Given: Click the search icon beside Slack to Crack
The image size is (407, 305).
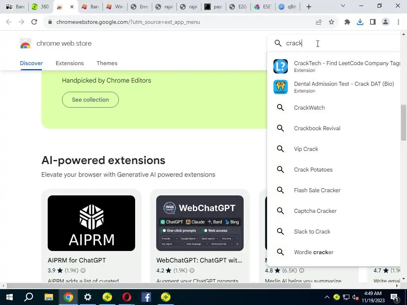Looking at the screenshot, I should tap(280, 232).
